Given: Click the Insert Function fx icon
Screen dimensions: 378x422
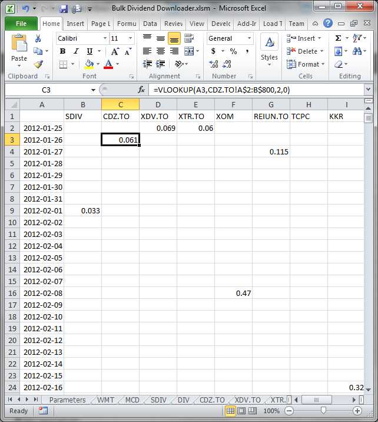Looking at the screenshot, I should coord(141,90).
